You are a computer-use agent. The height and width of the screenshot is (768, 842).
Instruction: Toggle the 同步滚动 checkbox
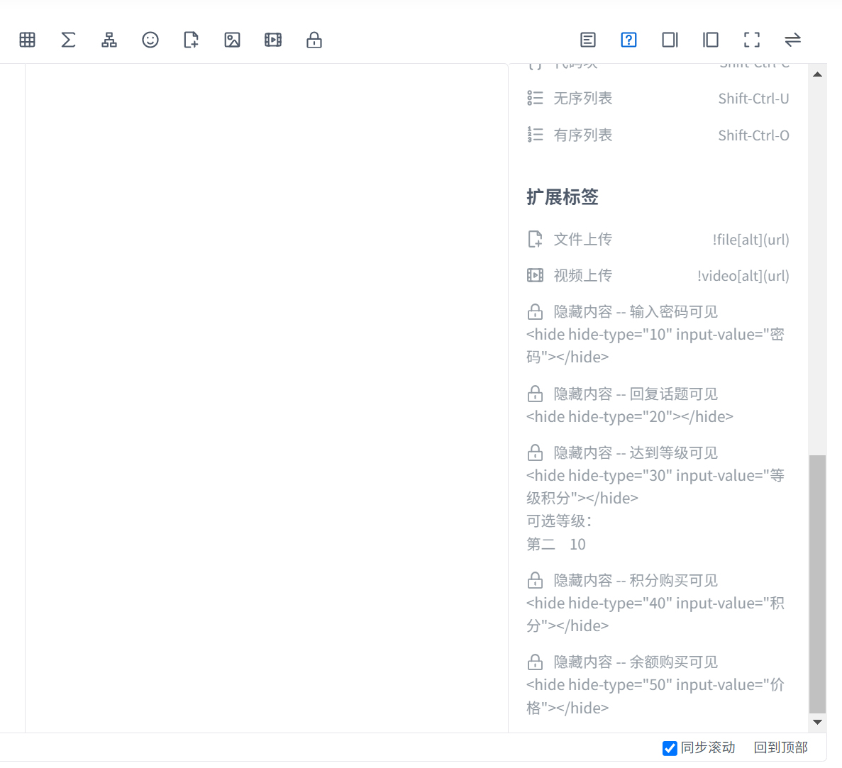[x=670, y=748]
